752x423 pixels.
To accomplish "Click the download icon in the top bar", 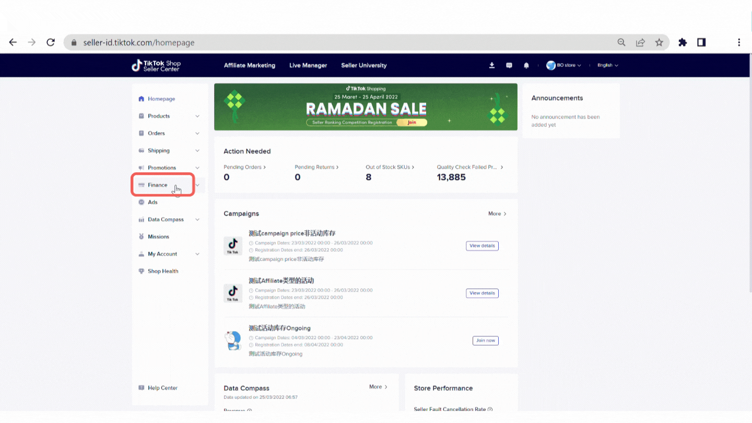I will pos(491,65).
